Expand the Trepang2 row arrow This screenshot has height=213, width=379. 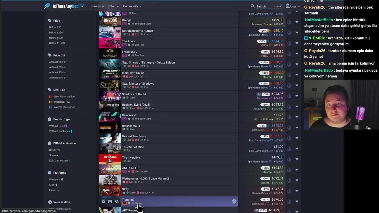point(297,201)
